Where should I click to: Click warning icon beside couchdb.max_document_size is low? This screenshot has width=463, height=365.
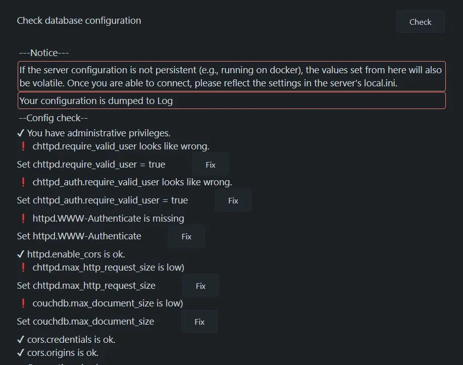tap(23, 303)
